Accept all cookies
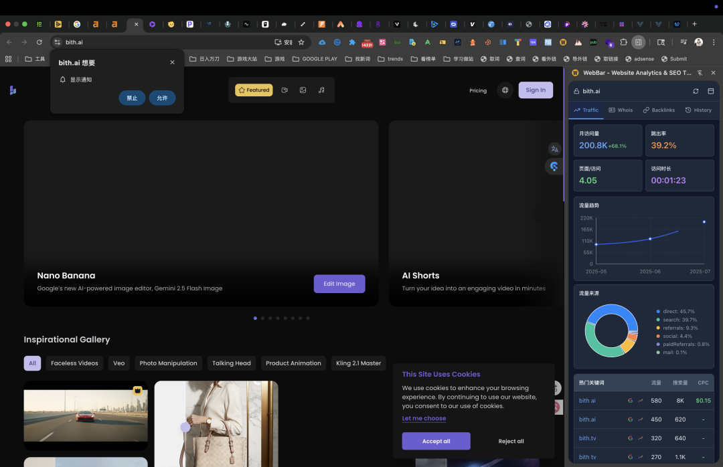This screenshot has height=467, width=723. point(436,441)
